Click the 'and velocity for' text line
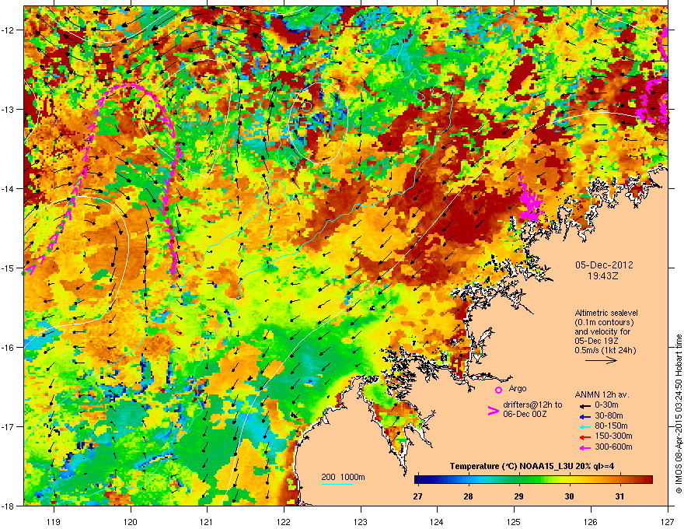This screenshot has height=529, width=684. coord(602,331)
